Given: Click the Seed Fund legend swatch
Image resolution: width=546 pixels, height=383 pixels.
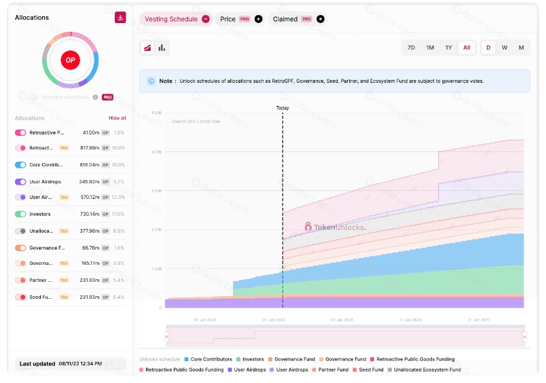Looking at the screenshot, I should pos(354,370).
